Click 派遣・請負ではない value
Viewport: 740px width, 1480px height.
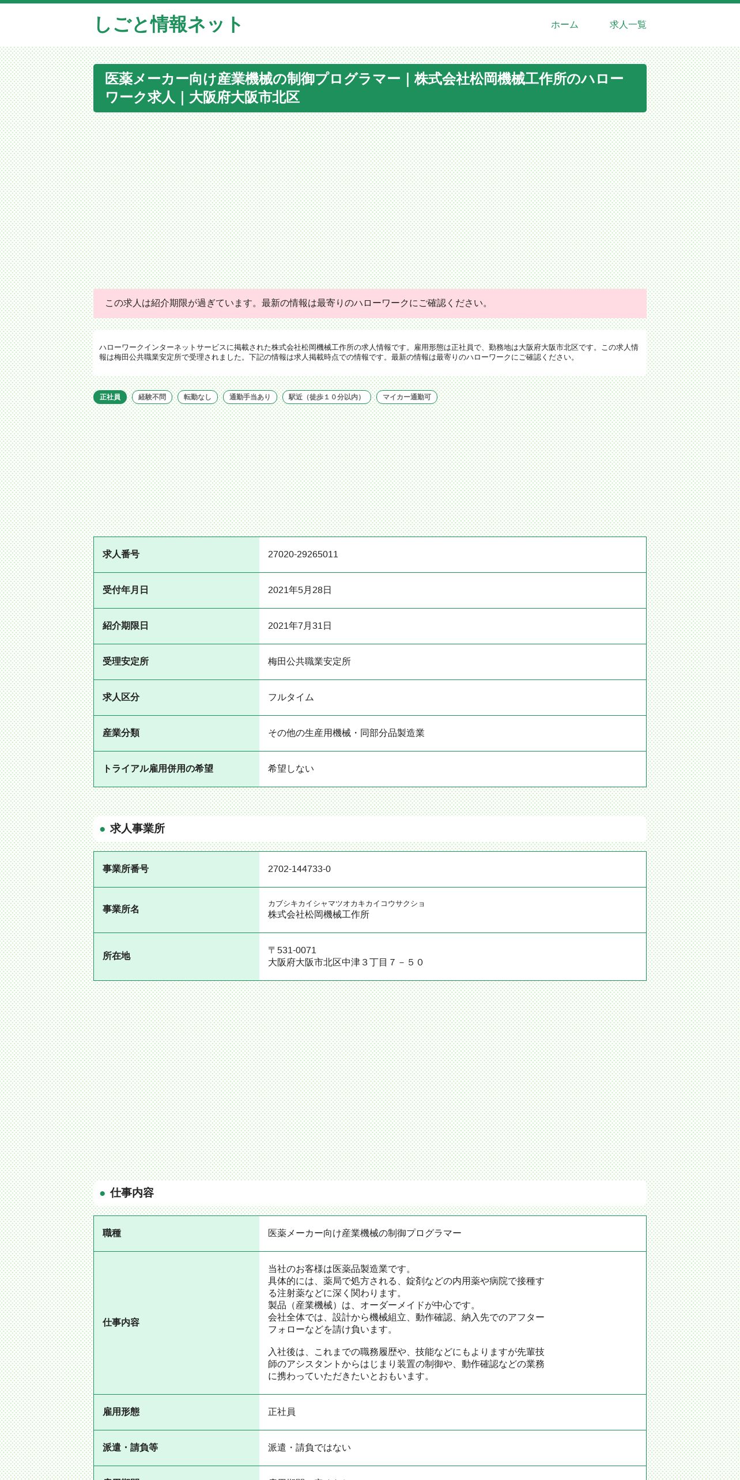coord(309,1448)
